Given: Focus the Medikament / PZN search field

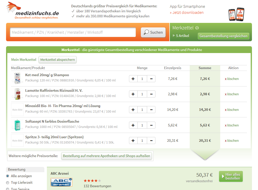Looking at the screenshot, I should pyautogui.click(x=73, y=32).
